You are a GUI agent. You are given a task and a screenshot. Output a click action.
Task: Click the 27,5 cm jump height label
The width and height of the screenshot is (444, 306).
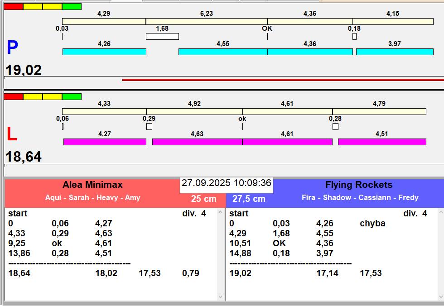[249, 199]
